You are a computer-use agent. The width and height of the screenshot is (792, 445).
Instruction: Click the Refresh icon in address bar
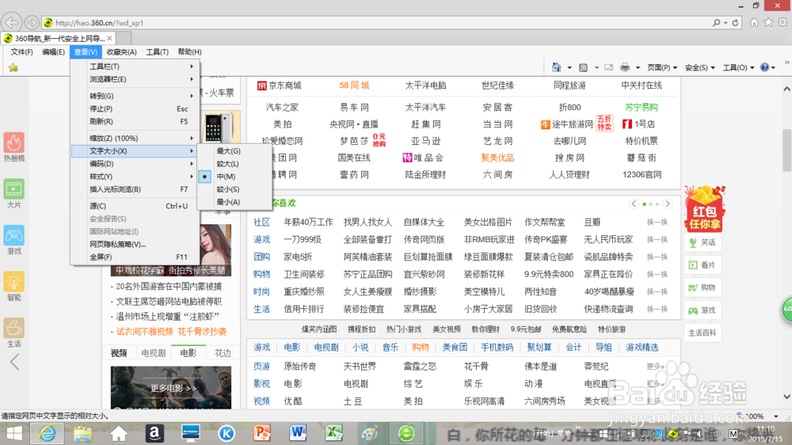click(736, 23)
